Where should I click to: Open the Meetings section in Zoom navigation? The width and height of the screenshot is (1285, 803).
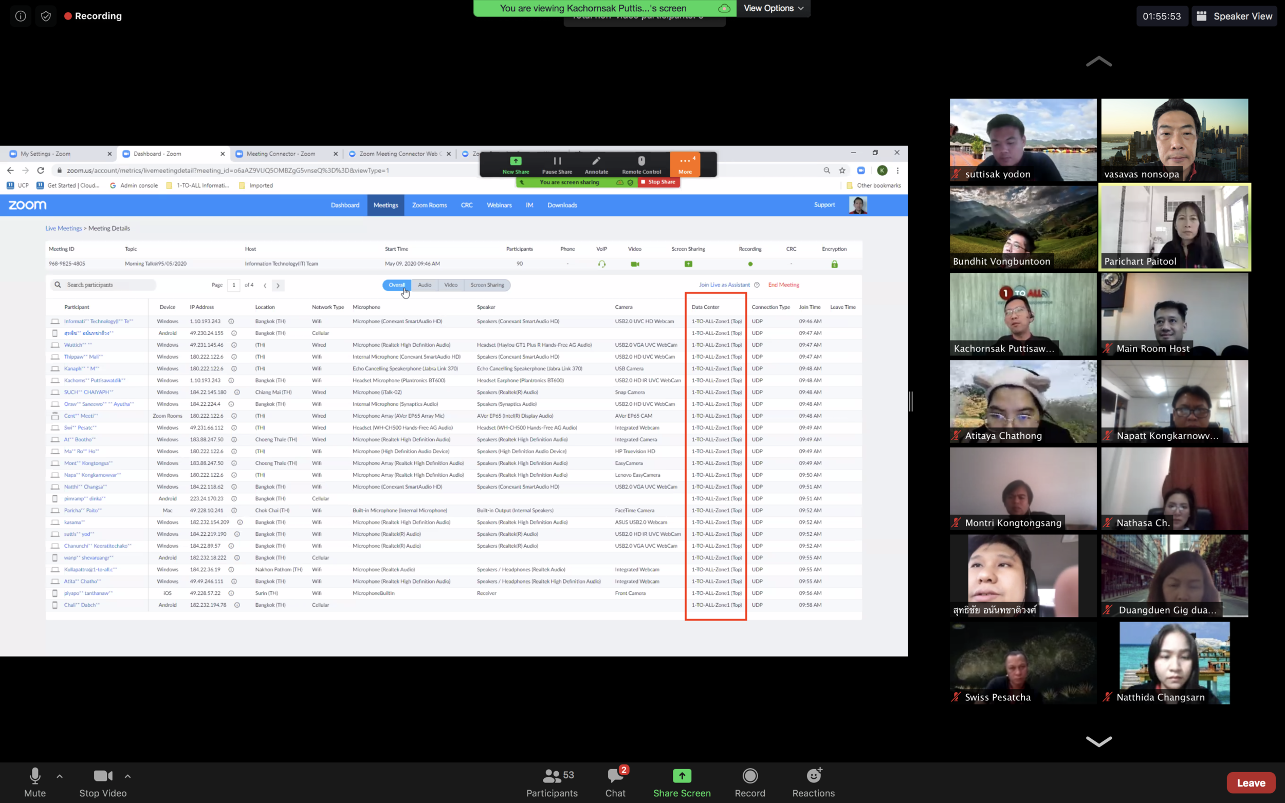385,205
